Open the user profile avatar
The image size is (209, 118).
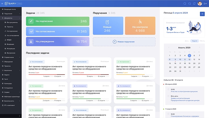coord(200,4)
